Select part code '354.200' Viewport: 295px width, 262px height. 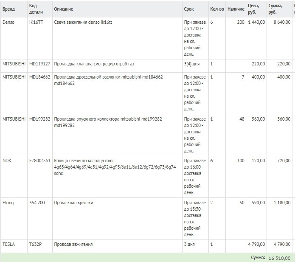[37, 203]
